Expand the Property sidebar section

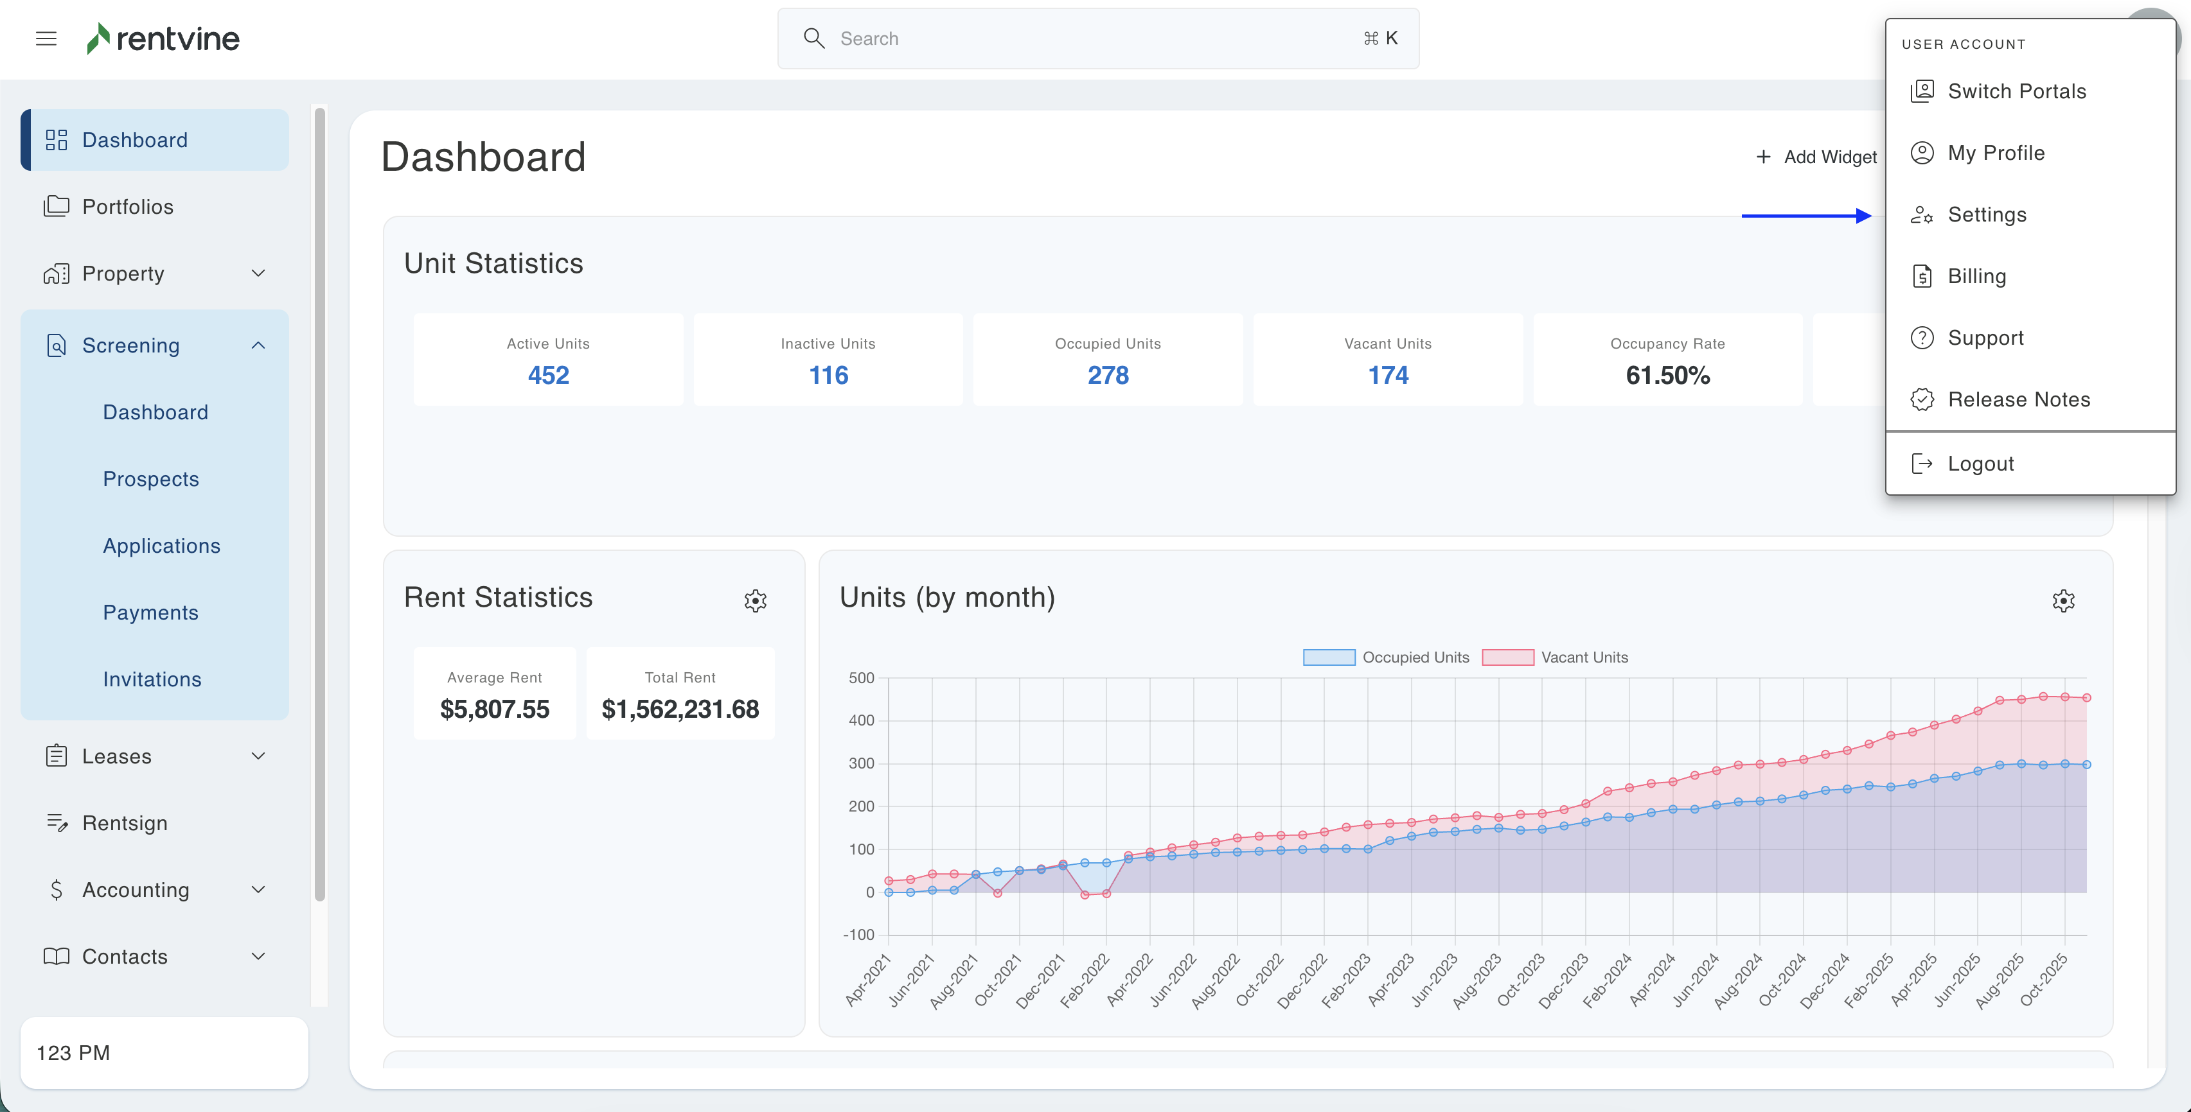click(258, 273)
